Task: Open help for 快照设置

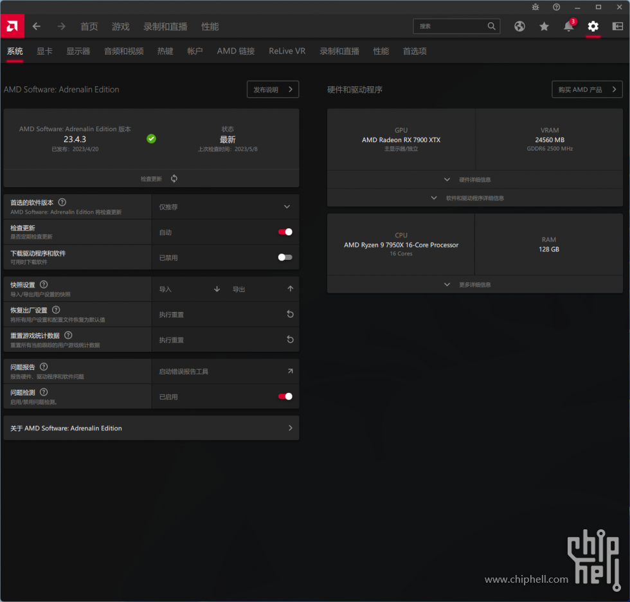Action: click(44, 284)
